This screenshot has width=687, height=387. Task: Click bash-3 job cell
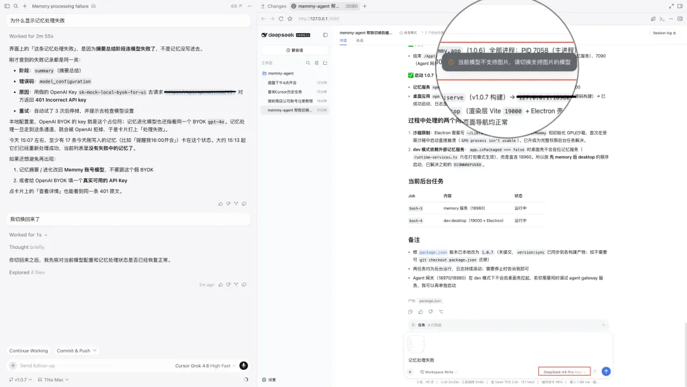click(x=416, y=208)
